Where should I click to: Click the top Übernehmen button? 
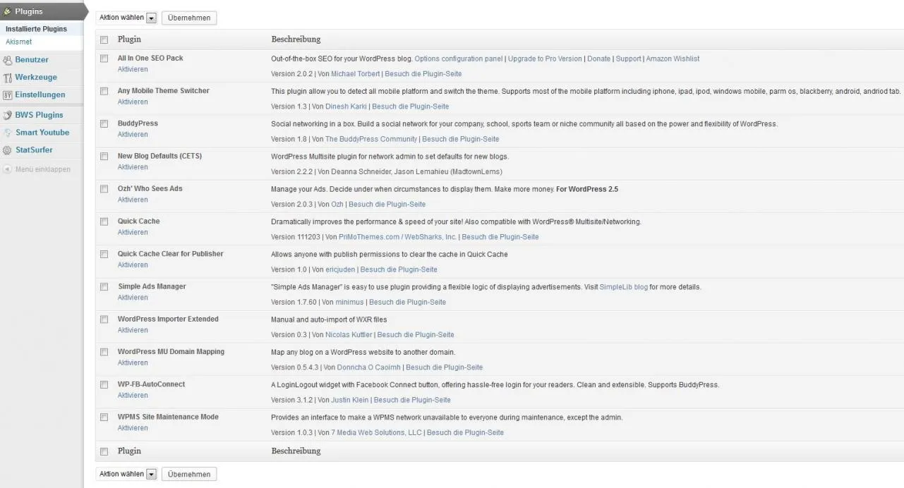[x=189, y=18]
